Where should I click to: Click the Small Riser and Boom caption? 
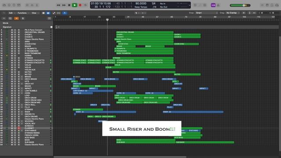(142, 129)
